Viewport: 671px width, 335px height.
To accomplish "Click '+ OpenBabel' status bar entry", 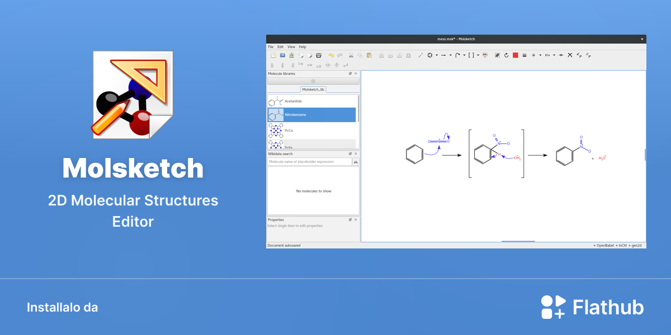I will (x=603, y=245).
